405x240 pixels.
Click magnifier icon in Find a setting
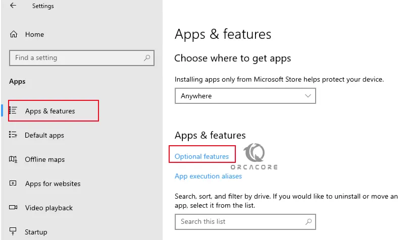147,58
